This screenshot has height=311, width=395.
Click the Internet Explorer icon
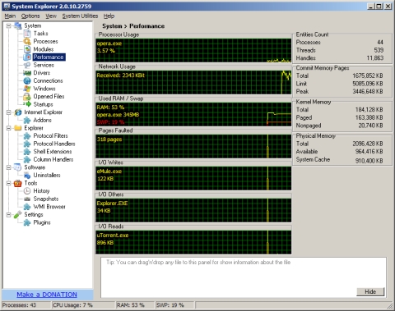[x=18, y=112]
